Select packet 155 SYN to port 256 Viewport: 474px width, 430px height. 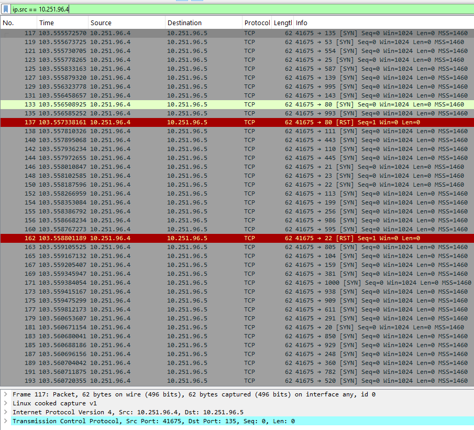(237, 211)
